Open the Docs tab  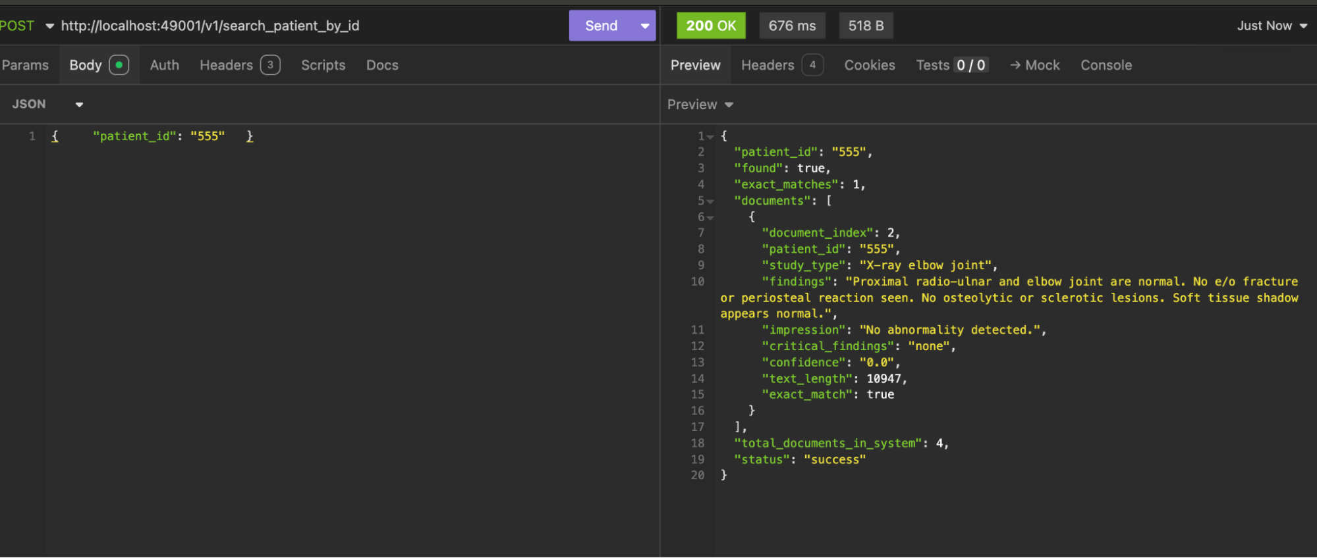[382, 65]
